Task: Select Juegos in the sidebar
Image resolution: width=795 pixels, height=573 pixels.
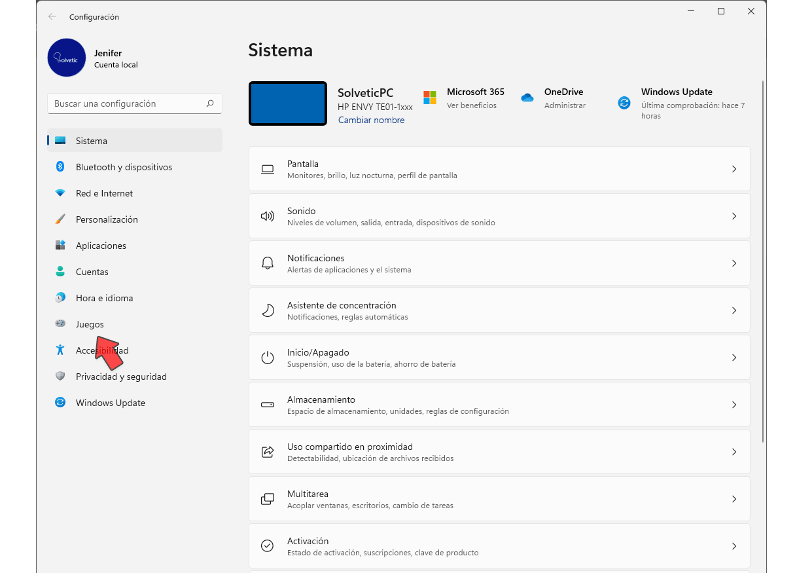Action: coord(90,324)
